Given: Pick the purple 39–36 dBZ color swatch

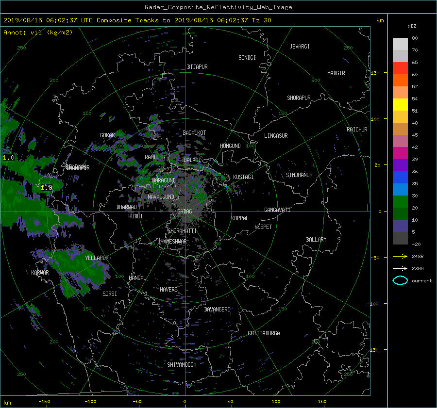Looking at the screenshot, I should [x=400, y=165].
